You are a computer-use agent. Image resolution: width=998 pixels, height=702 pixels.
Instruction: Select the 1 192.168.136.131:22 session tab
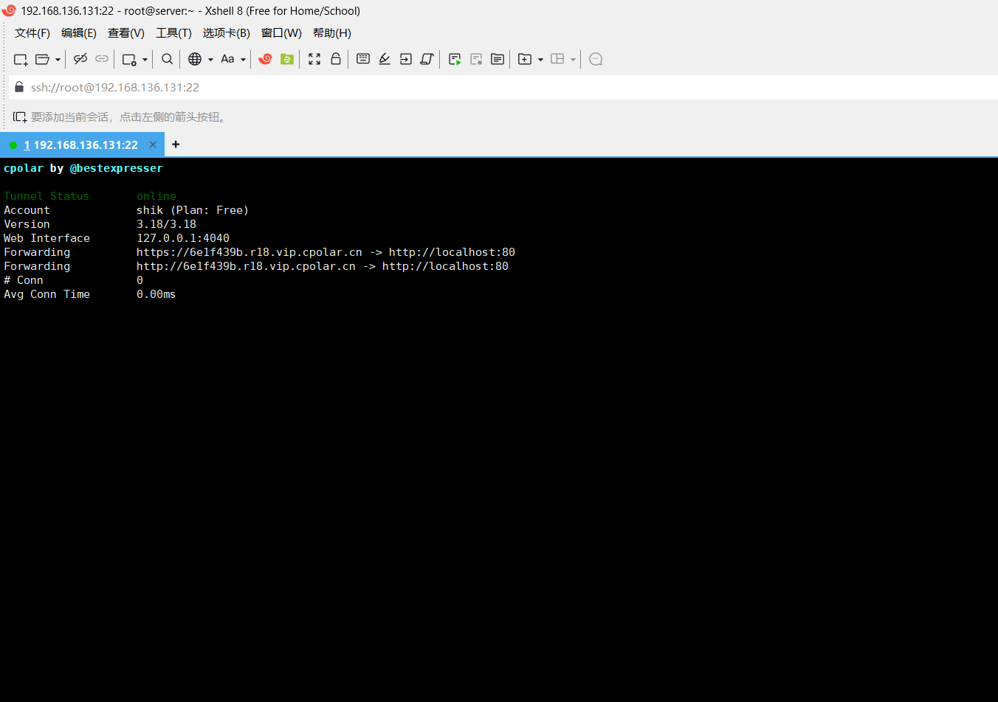pyautogui.click(x=81, y=145)
